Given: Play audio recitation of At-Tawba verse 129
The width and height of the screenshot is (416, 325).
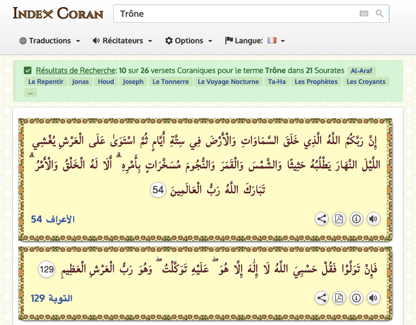Looking at the screenshot, I should point(373,298).
